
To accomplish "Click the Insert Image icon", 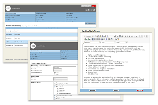I will (x=109, y=39).
